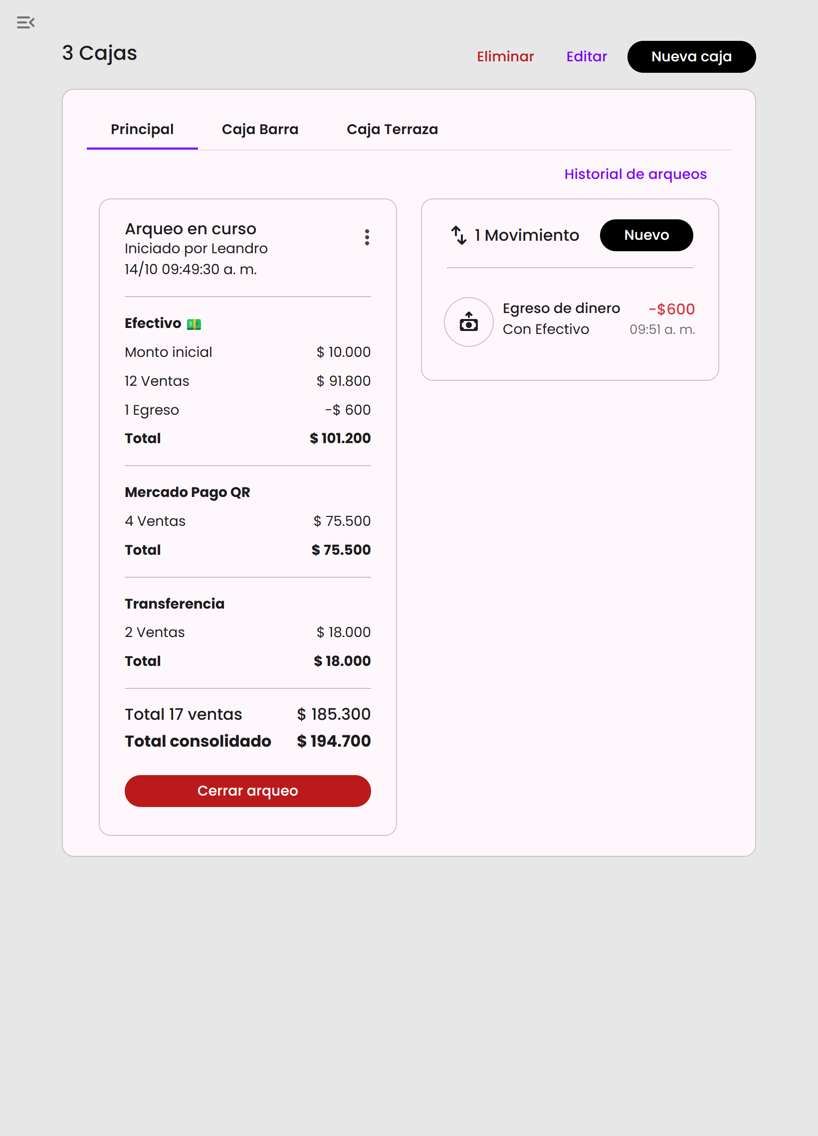818x1136 pixels.
Task: Click the Editar link
Action: 587,57
